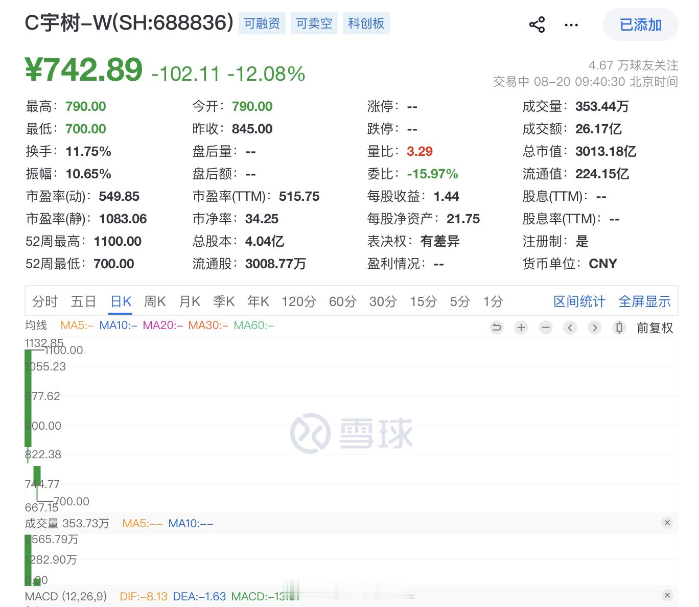Switch to the 120分 interval tab
The image size is (699, 607).
pos(299,301)
